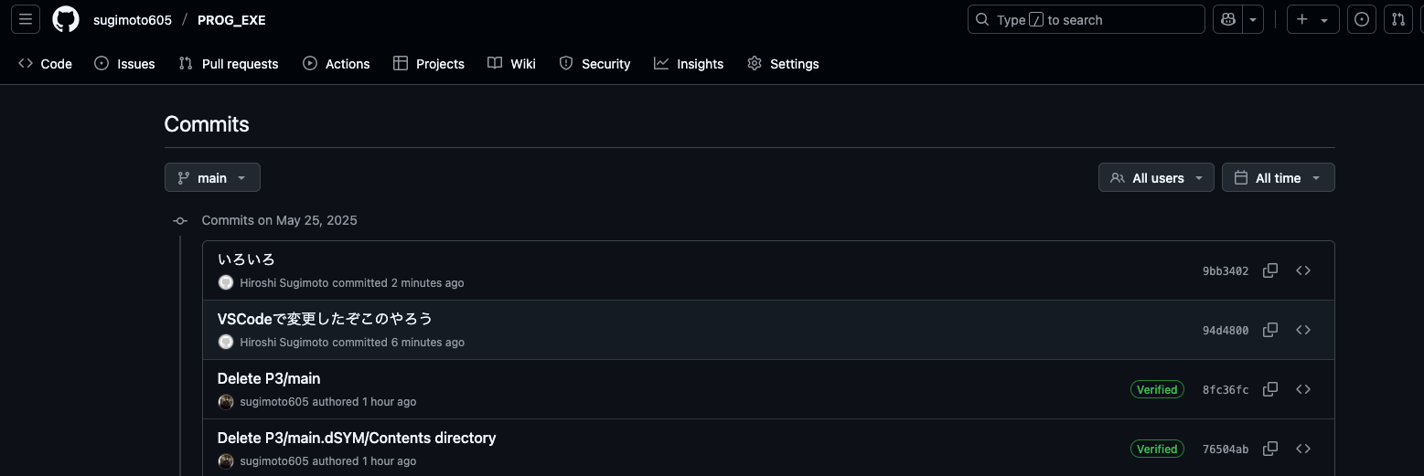Open the All time date filter

click(1278, 177)
